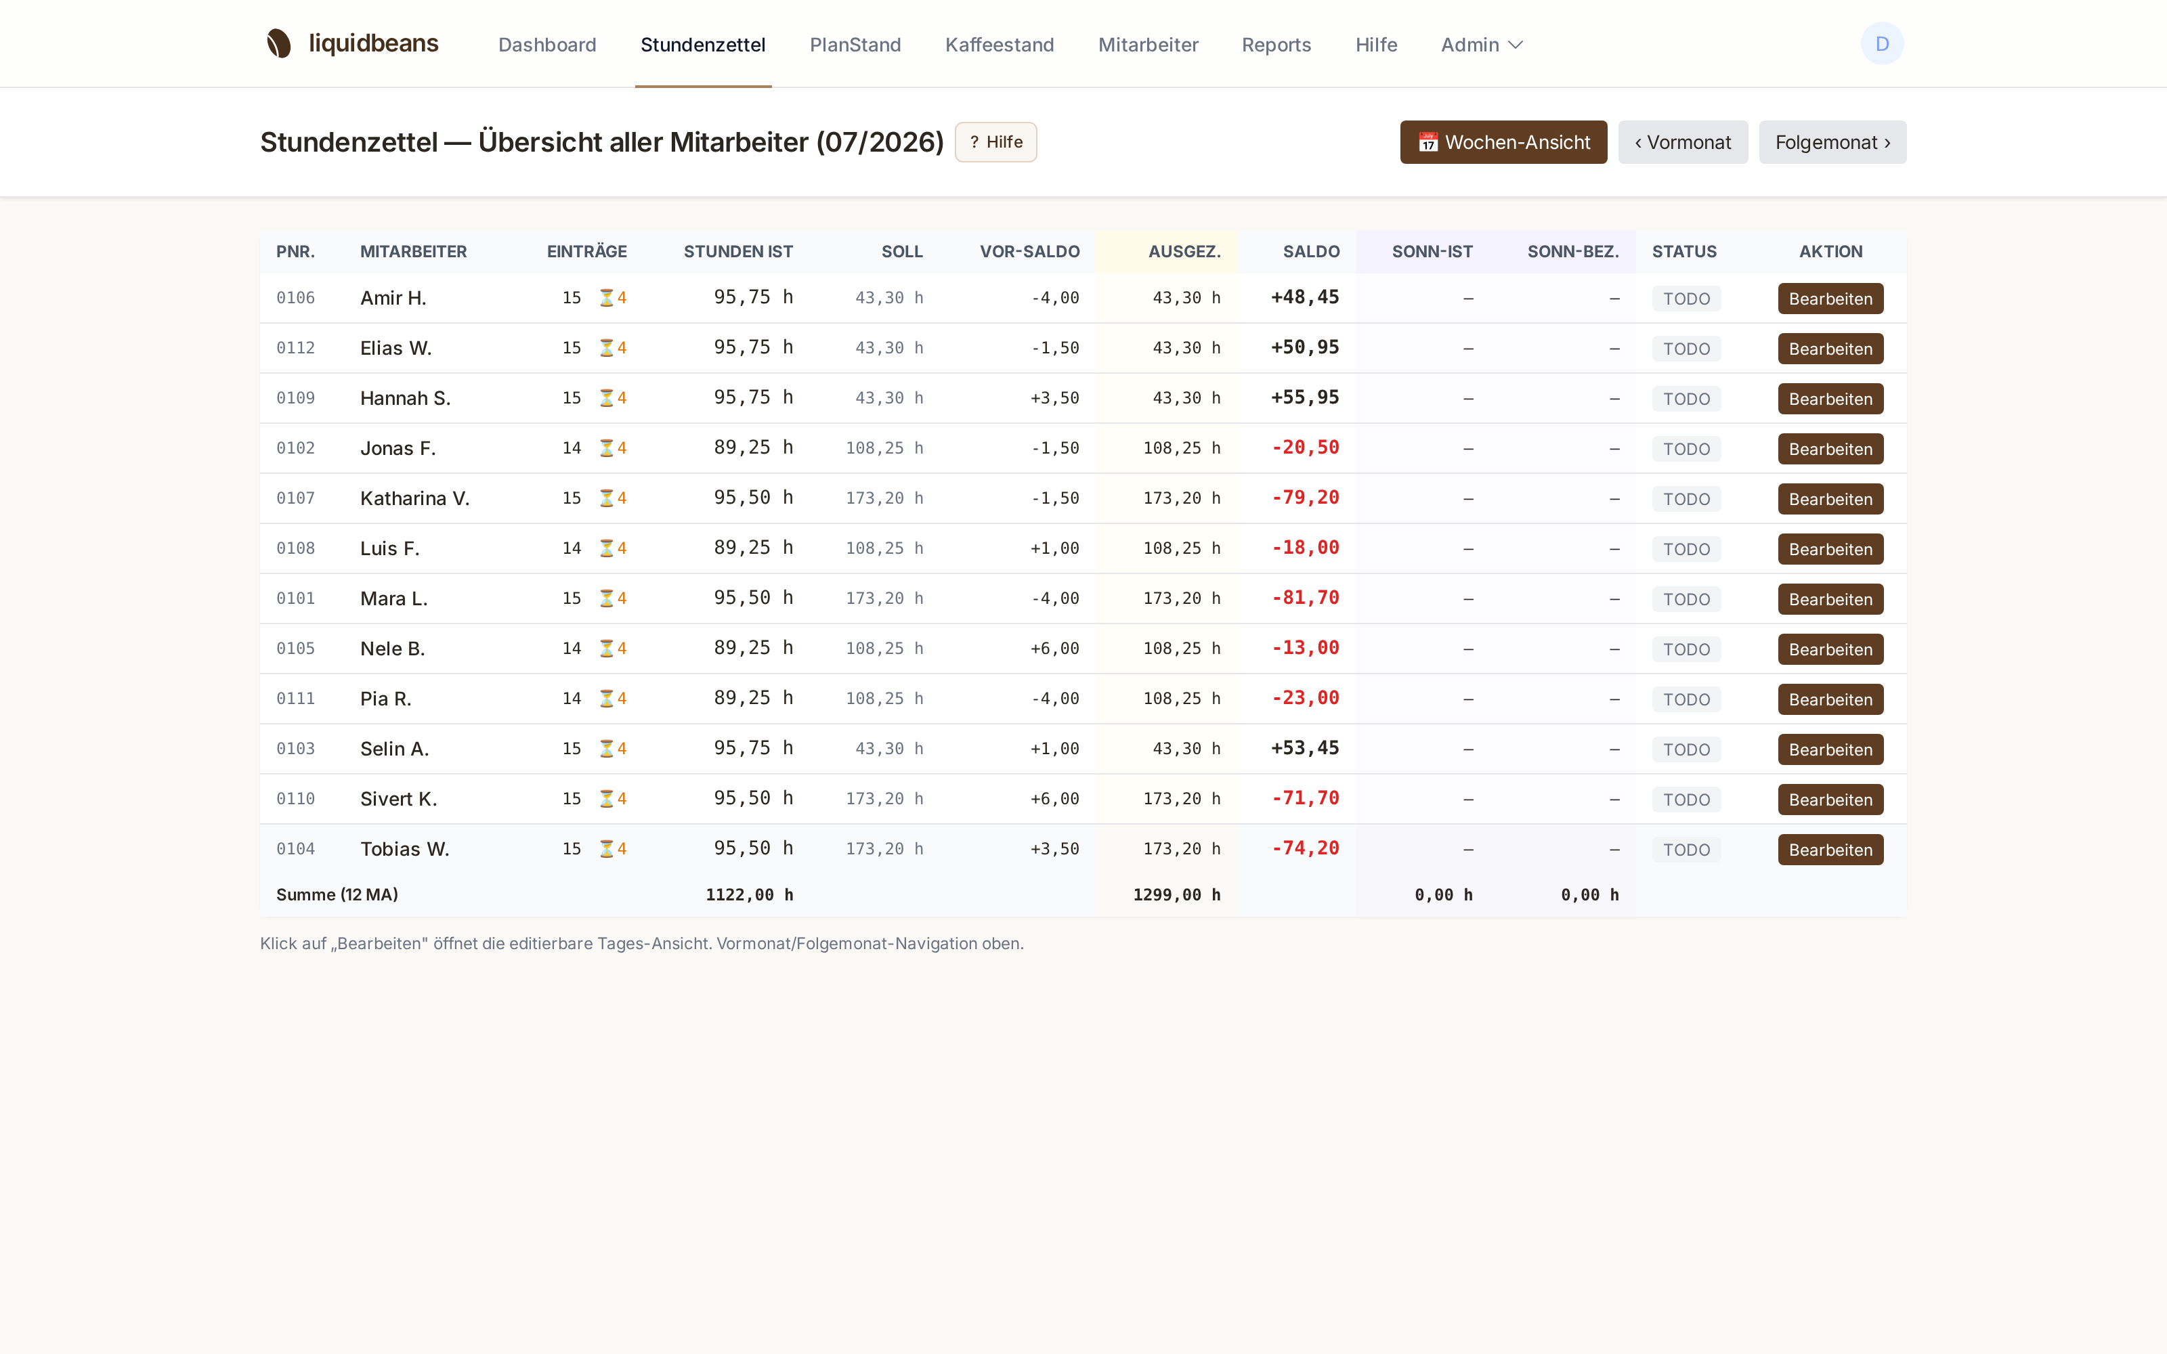Click hourglass pending icon in Tobias W. row

[x=606, y=849]
